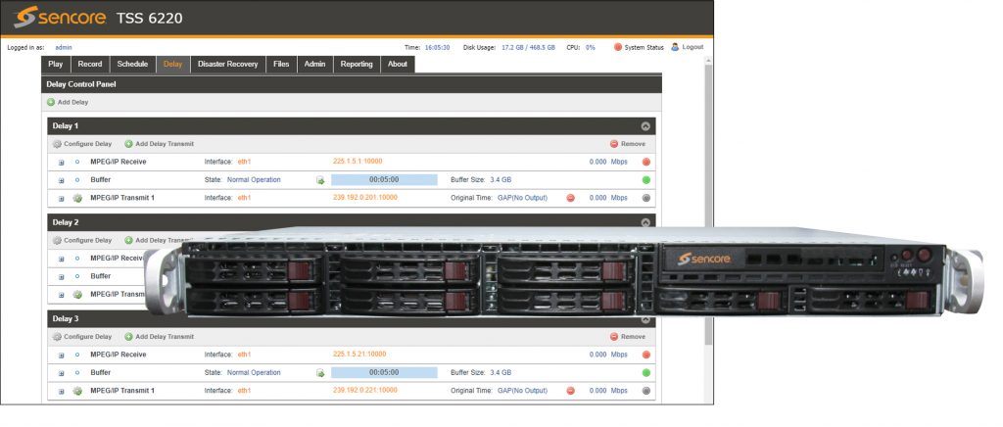
Task: Click the red Remove icon for Delay 1
Action: (x=614, y=144)
